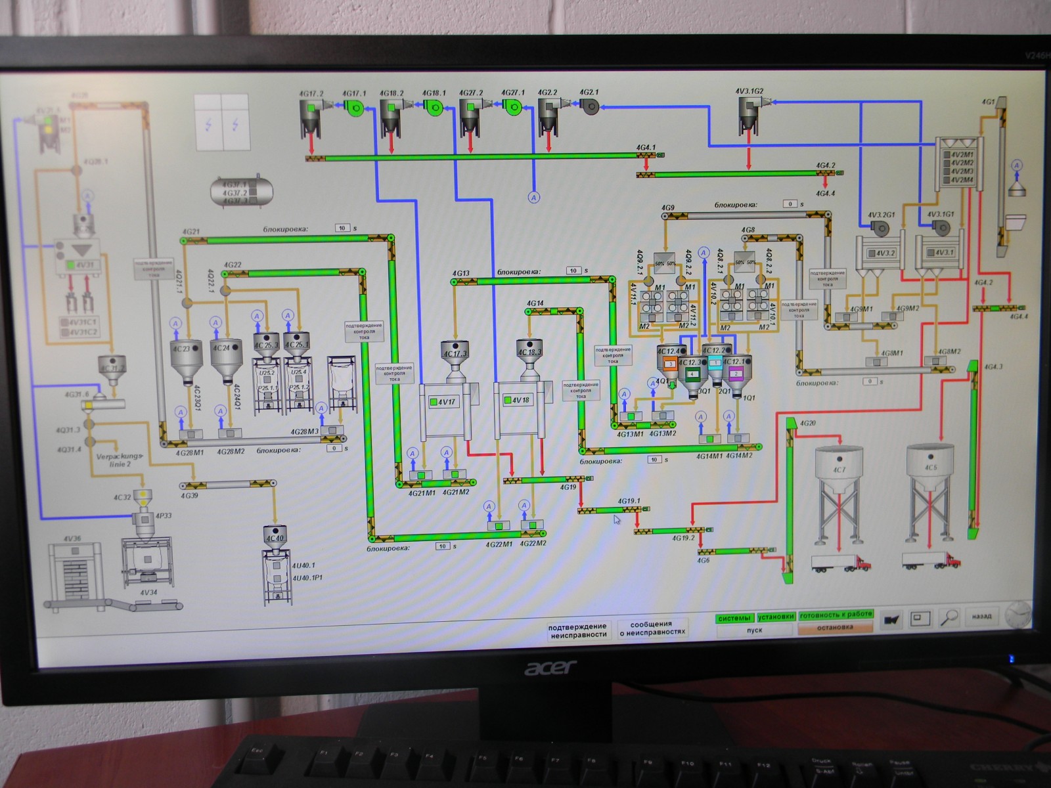Click the electrical cabinet lightning icon

pos(223,122)
